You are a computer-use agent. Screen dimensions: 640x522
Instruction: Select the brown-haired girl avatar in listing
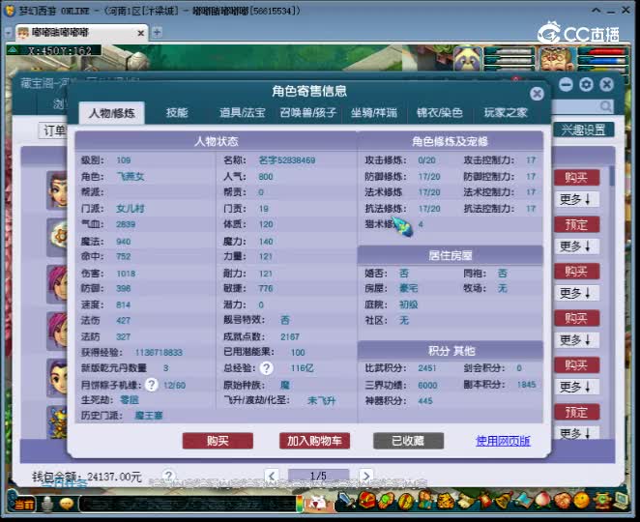(58, 190)
